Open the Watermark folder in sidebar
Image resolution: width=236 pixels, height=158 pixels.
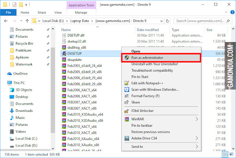click(x=24, y=64)
